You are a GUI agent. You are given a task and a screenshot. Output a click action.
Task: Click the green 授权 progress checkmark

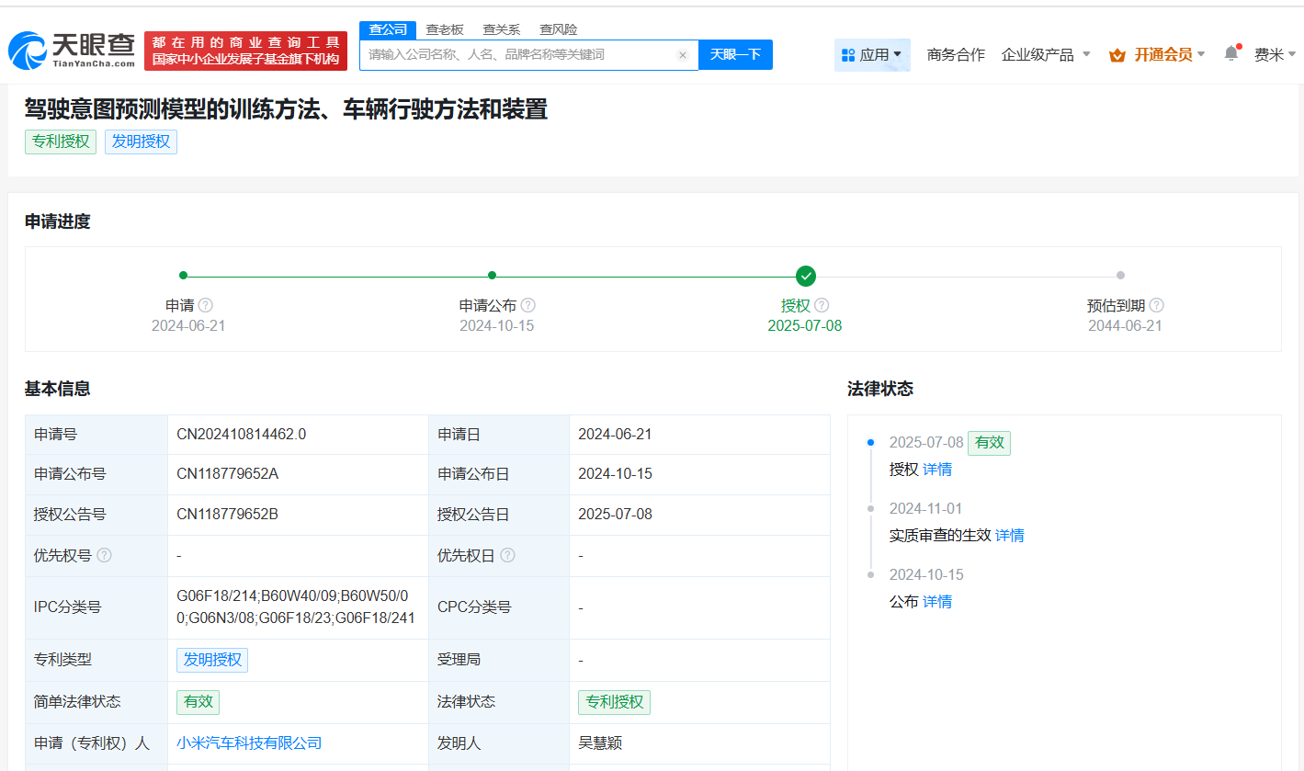tap(806, 276)
